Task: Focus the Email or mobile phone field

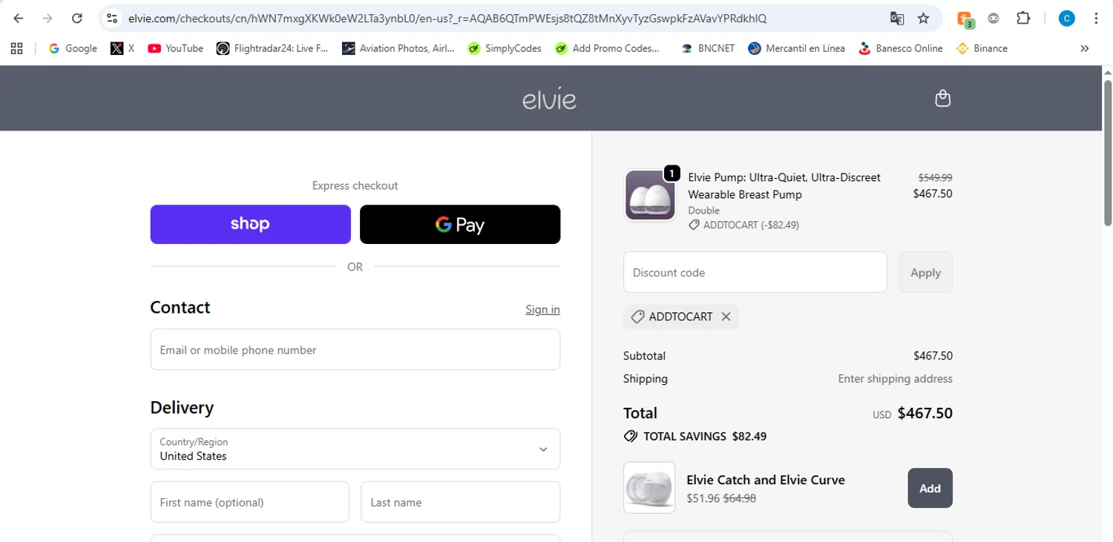Action: [x=355, y=350]
